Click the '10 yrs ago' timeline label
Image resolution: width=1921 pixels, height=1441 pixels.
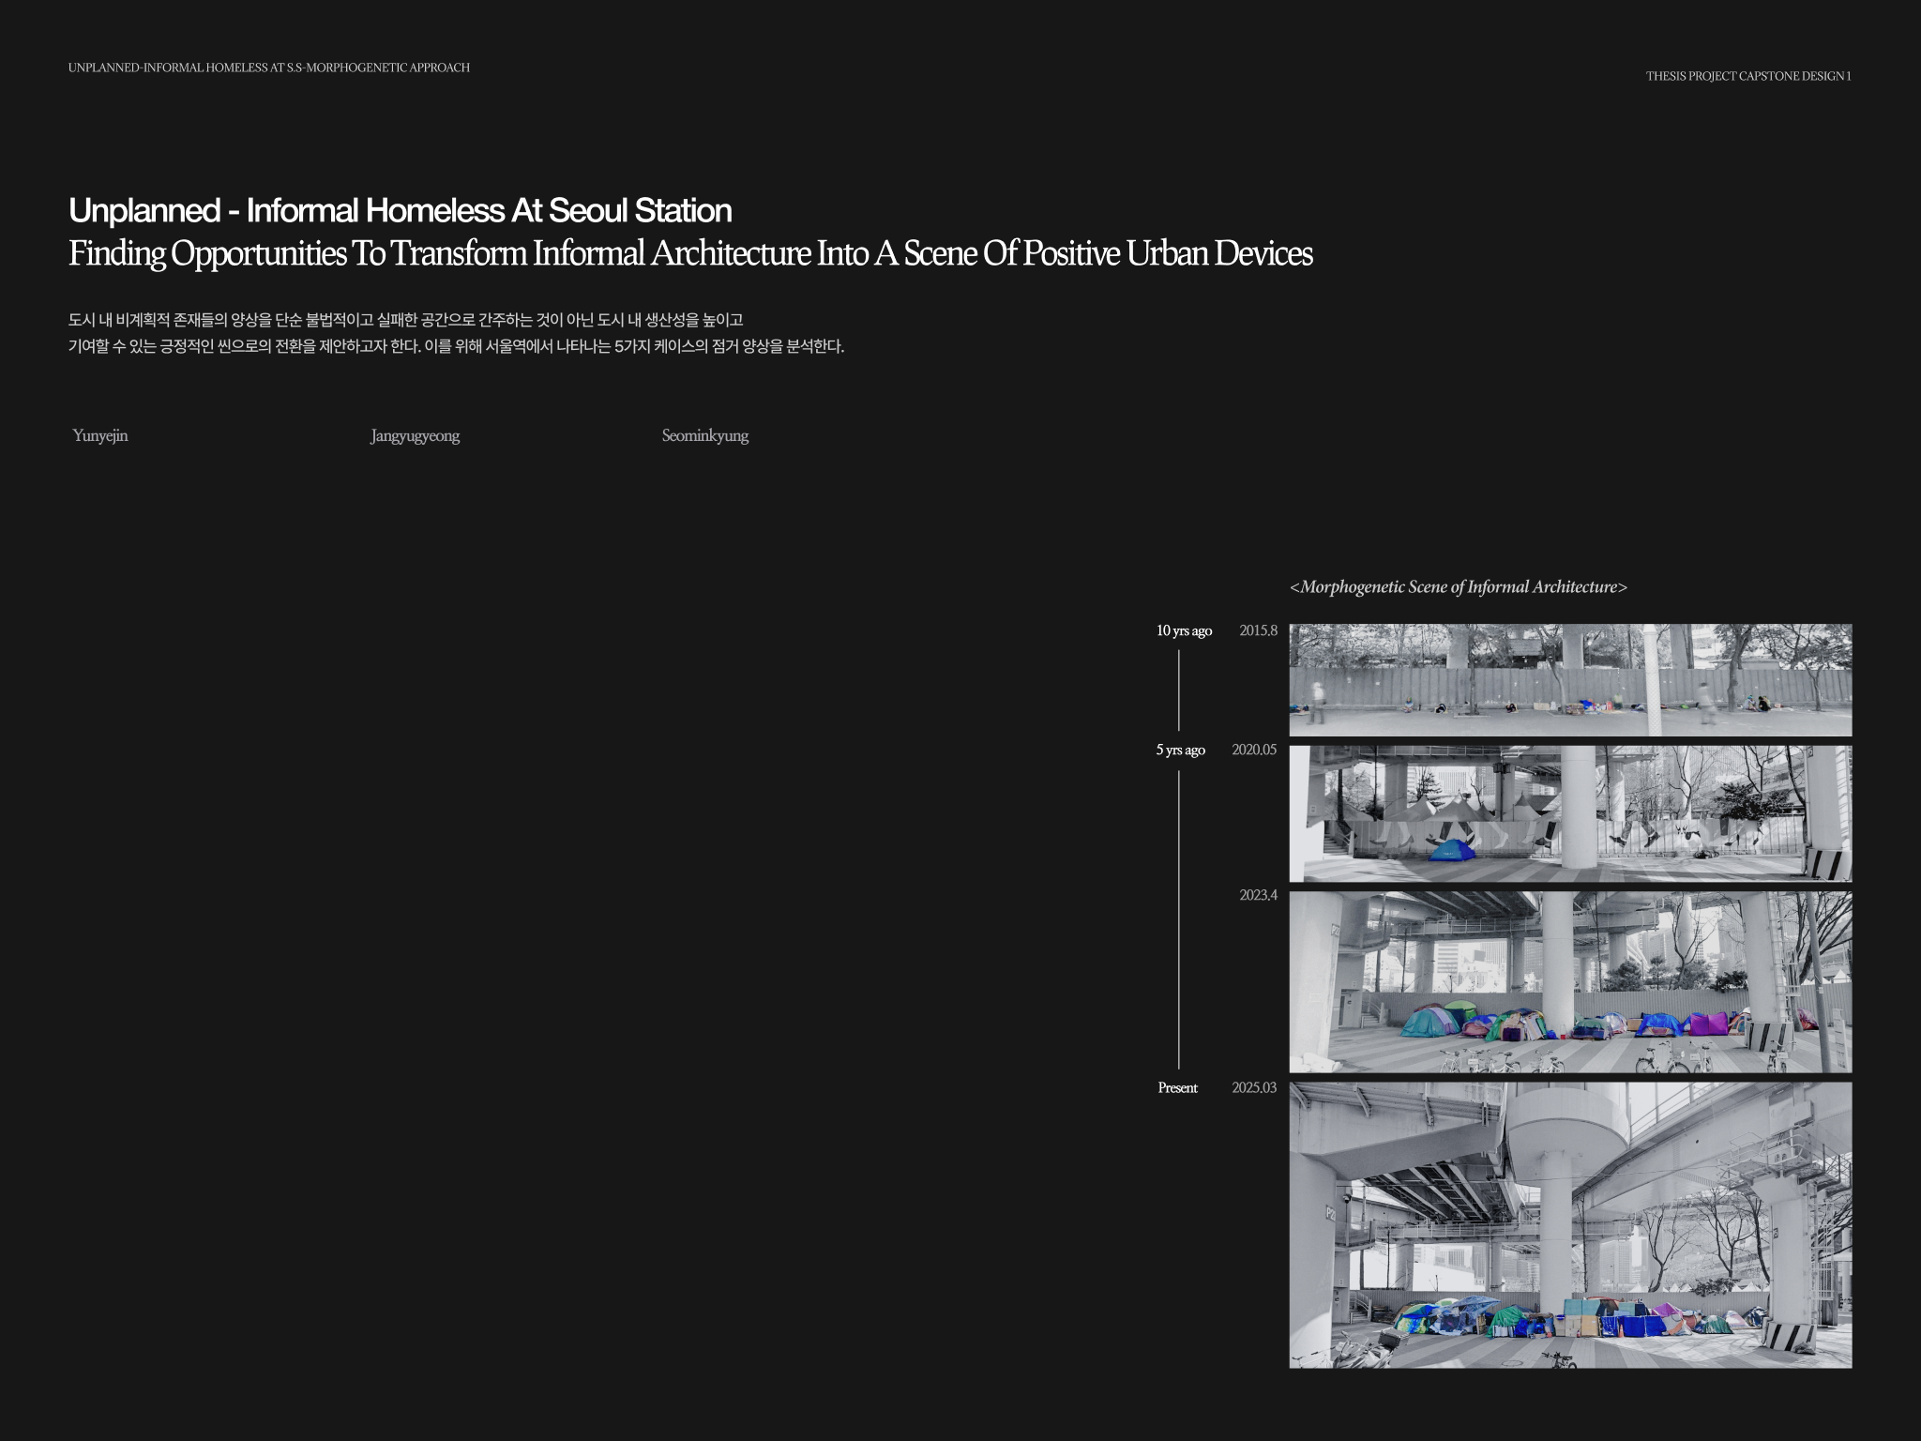pyautogui.click(x=1184, y=630)
